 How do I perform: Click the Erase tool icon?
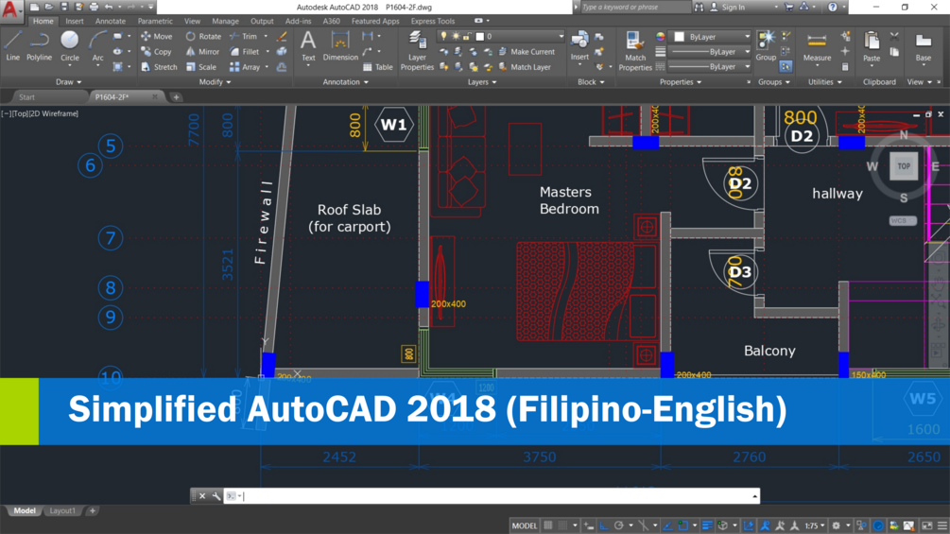point(282,36)
